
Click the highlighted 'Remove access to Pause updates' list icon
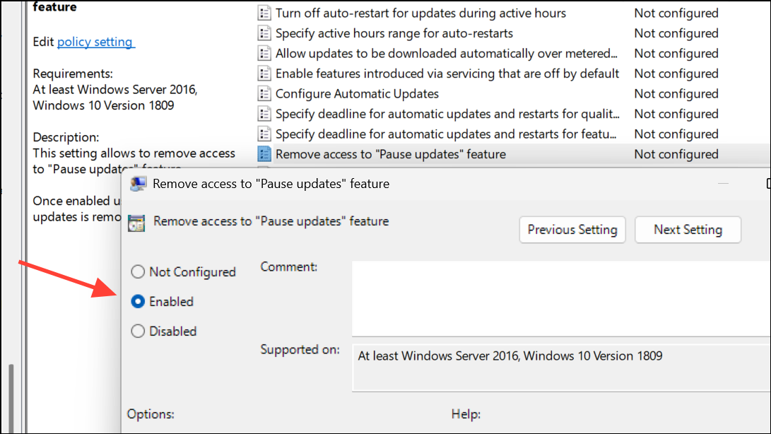pyautogui.click(x=264, y=154)
